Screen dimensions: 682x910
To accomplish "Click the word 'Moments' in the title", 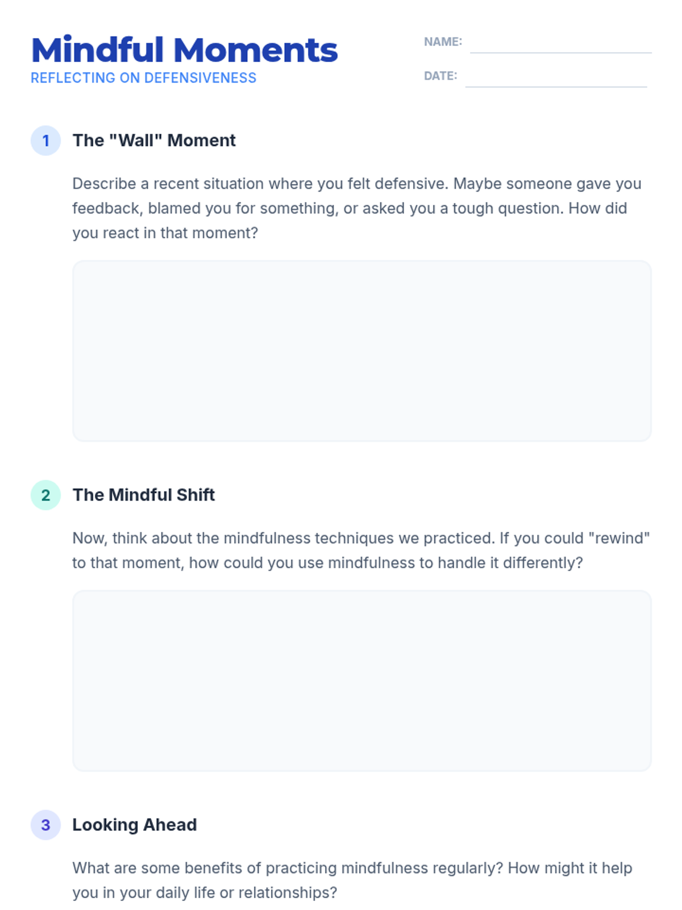I will (x=256, y=50).
